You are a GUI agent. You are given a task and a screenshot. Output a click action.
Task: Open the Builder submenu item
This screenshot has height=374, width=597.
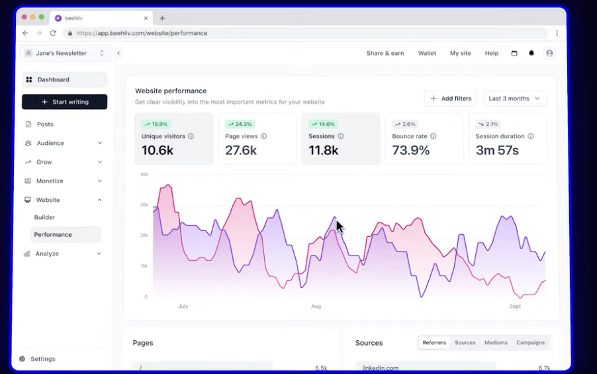44,217
